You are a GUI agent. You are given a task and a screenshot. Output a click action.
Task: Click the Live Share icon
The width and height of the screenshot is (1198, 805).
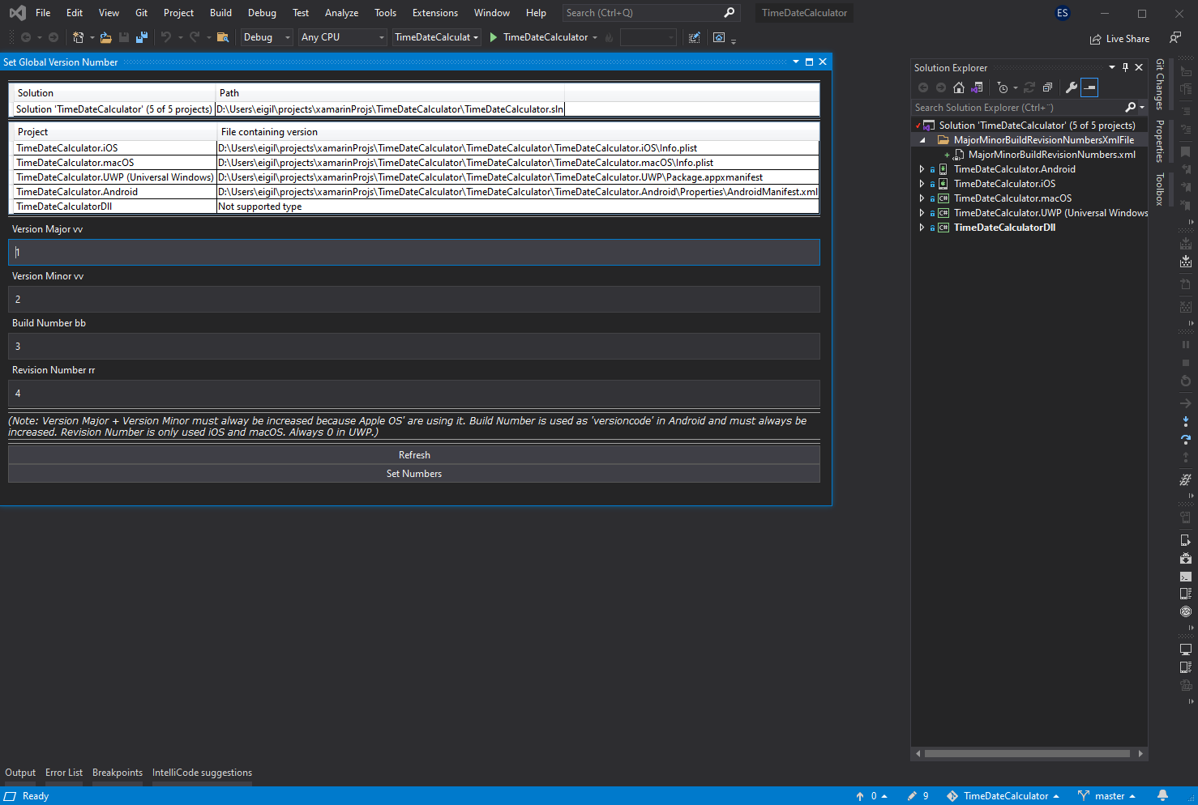pyautogui.click(x=1096, y=39)
